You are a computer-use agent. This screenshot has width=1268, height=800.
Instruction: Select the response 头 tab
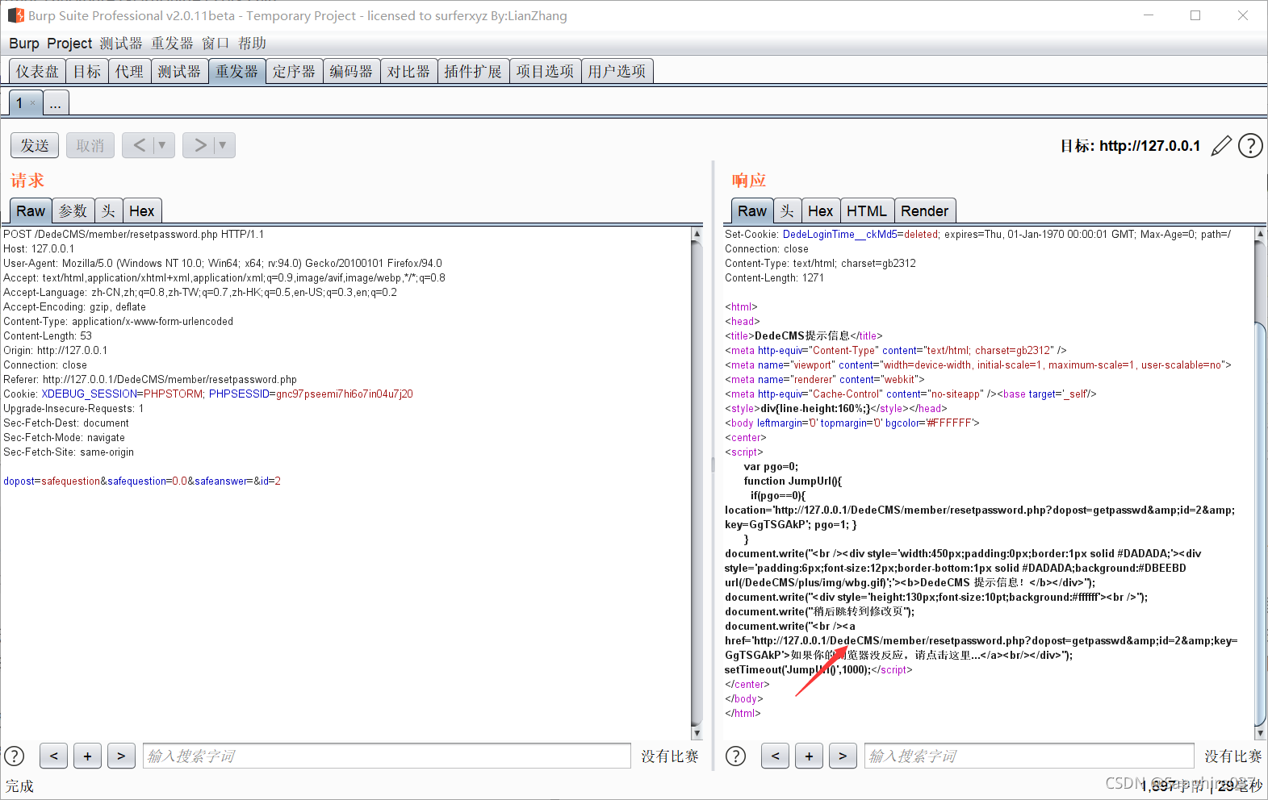(787, 211)
